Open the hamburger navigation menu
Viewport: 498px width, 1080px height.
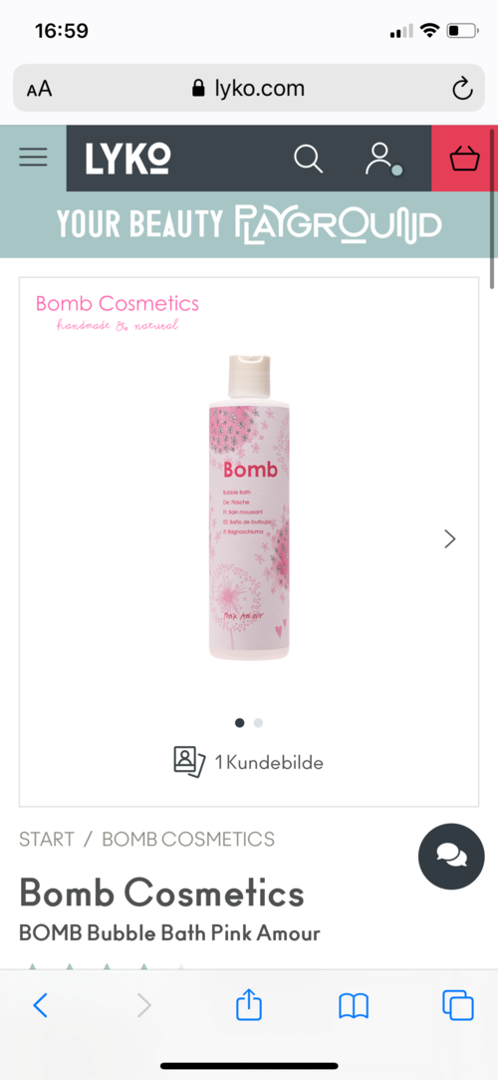(33, 158)
